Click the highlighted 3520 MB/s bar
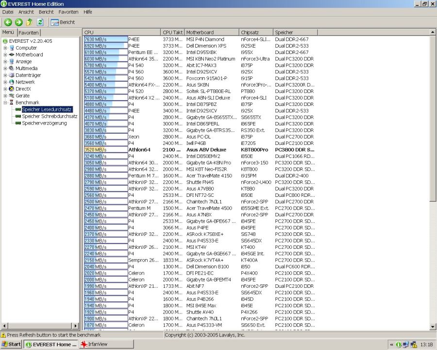 point(106,150)
